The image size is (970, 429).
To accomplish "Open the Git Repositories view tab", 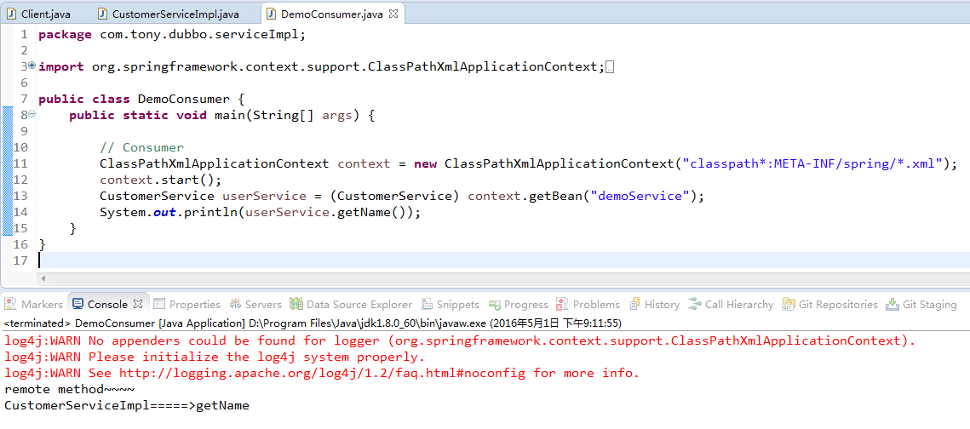I will (x=829, y=304).
